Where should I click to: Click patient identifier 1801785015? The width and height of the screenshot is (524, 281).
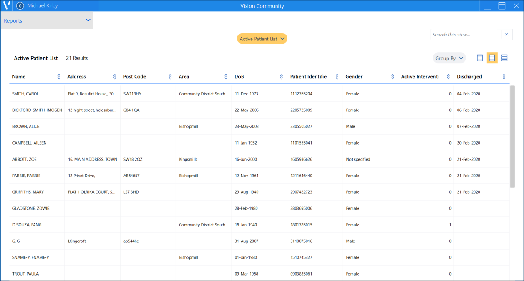(x=301, y=225)
